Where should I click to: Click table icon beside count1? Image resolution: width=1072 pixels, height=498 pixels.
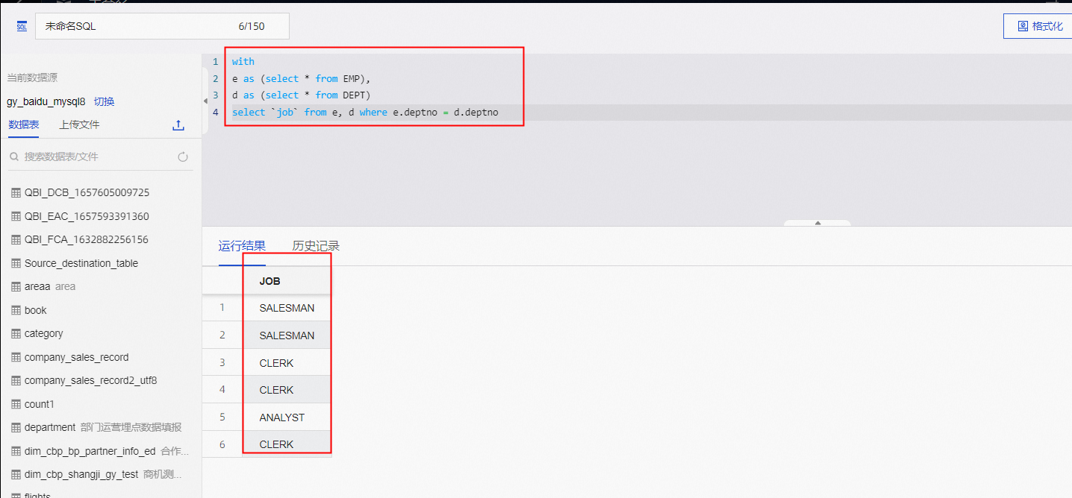coord(16,404)
